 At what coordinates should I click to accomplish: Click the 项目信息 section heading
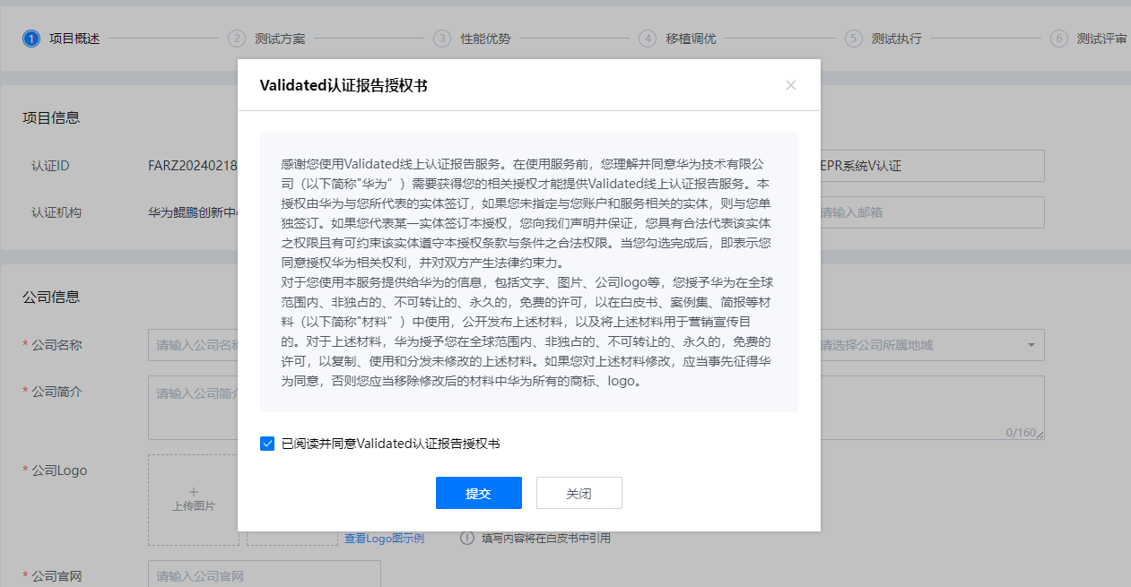(x=51, y=117)
